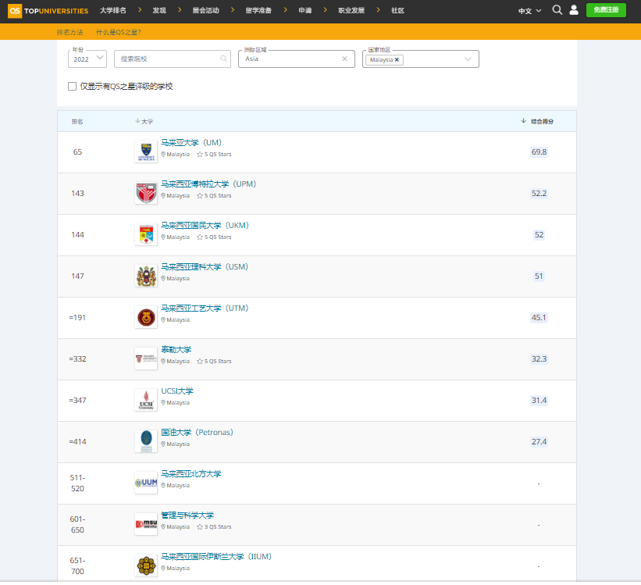Click the Universiti Malaya (UM) logo

point(146,152)
